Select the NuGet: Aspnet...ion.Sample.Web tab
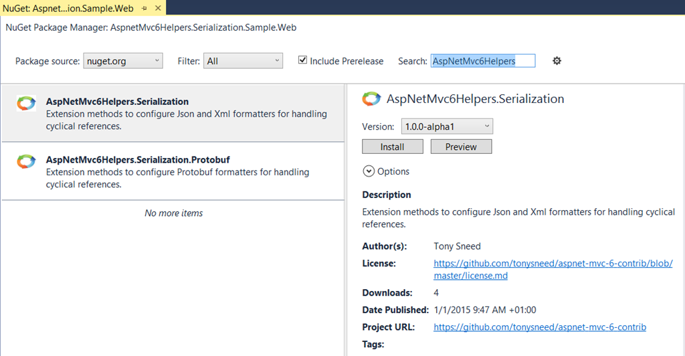 pos(69,8)
